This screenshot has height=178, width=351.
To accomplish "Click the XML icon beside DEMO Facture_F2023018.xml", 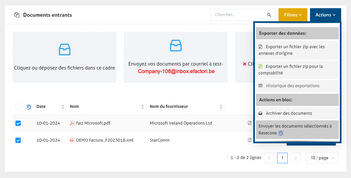I will click(72, 140).
